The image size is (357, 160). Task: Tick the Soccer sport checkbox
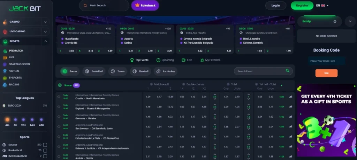[45, 145]
